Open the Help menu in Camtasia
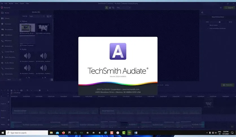 point(27,3)
